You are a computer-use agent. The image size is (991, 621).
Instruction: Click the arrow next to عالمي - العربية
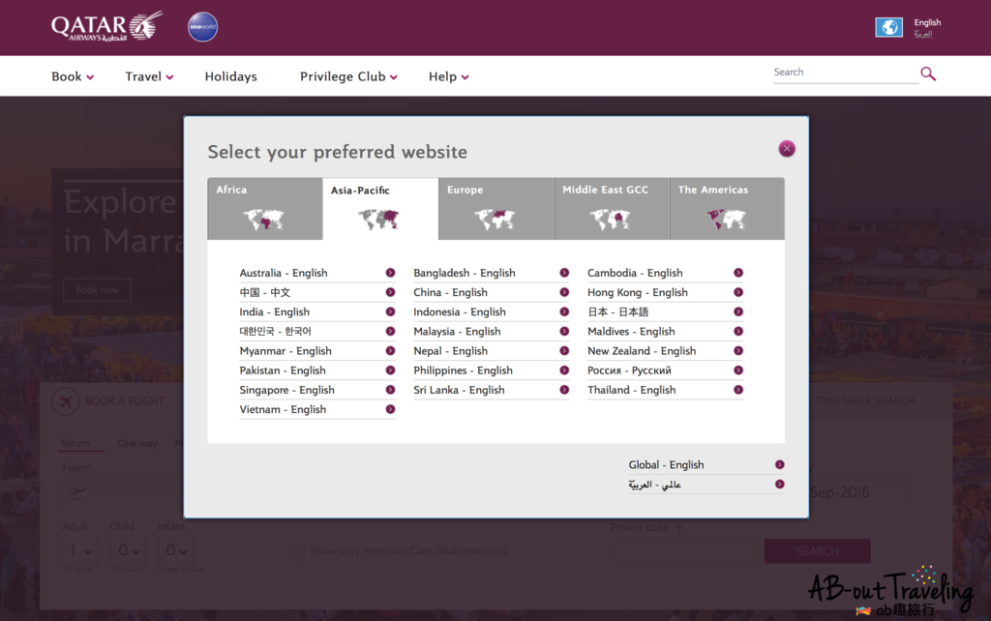(x=780, y=485)
